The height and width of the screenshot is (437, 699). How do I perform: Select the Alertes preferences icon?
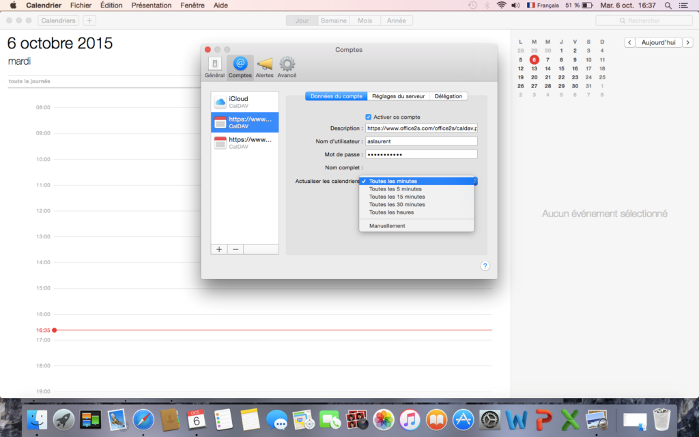[x=264, y=67]
